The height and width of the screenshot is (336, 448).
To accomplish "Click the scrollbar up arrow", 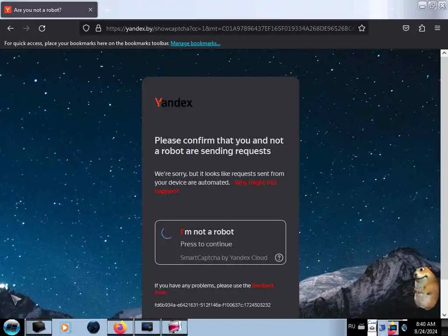I will tap(444, 53).
